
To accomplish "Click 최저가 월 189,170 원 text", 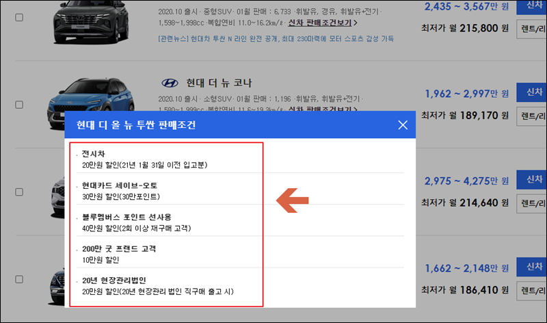I will pyautogui.click(x=465, y=116).
